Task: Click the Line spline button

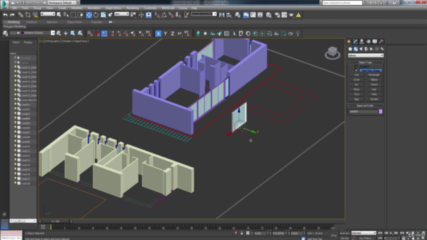Action: pos(356,75)
